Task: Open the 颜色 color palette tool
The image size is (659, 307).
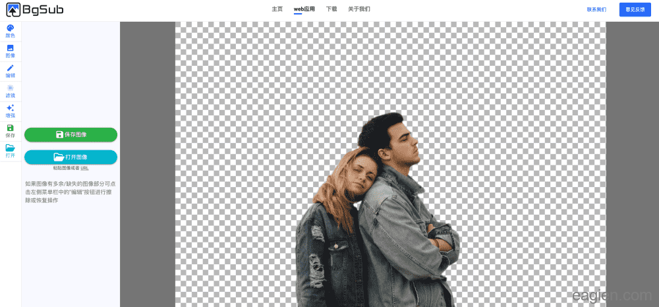Action: tap(10, 31)
